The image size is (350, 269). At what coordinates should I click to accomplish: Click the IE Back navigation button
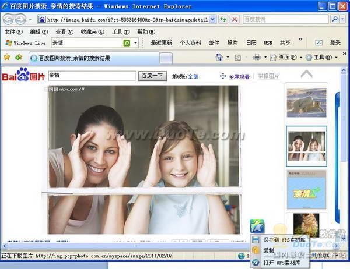click(9, 19)
